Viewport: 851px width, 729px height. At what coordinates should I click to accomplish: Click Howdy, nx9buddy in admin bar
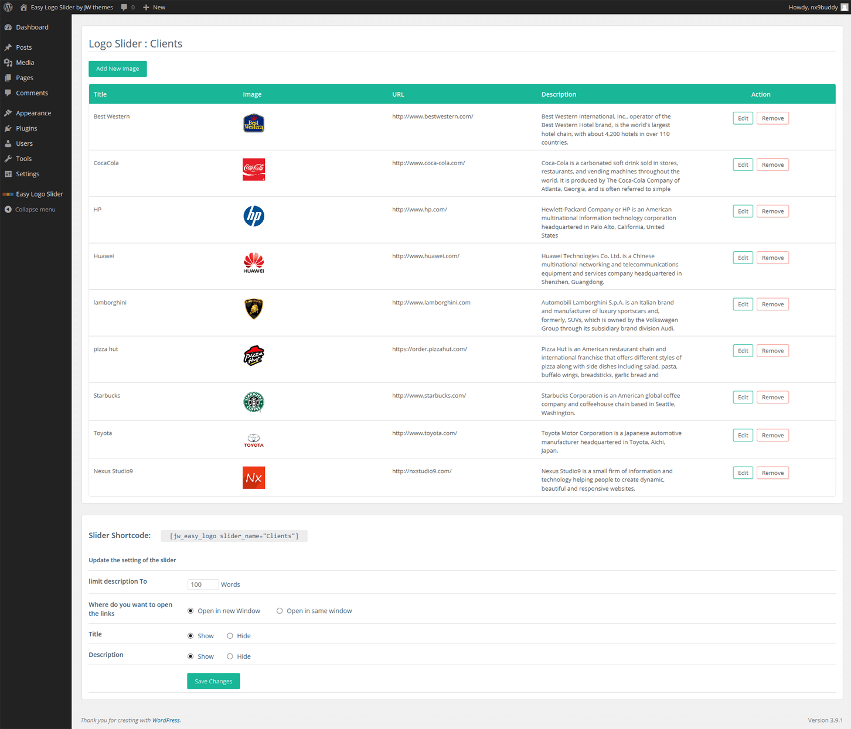coord(813,7)
